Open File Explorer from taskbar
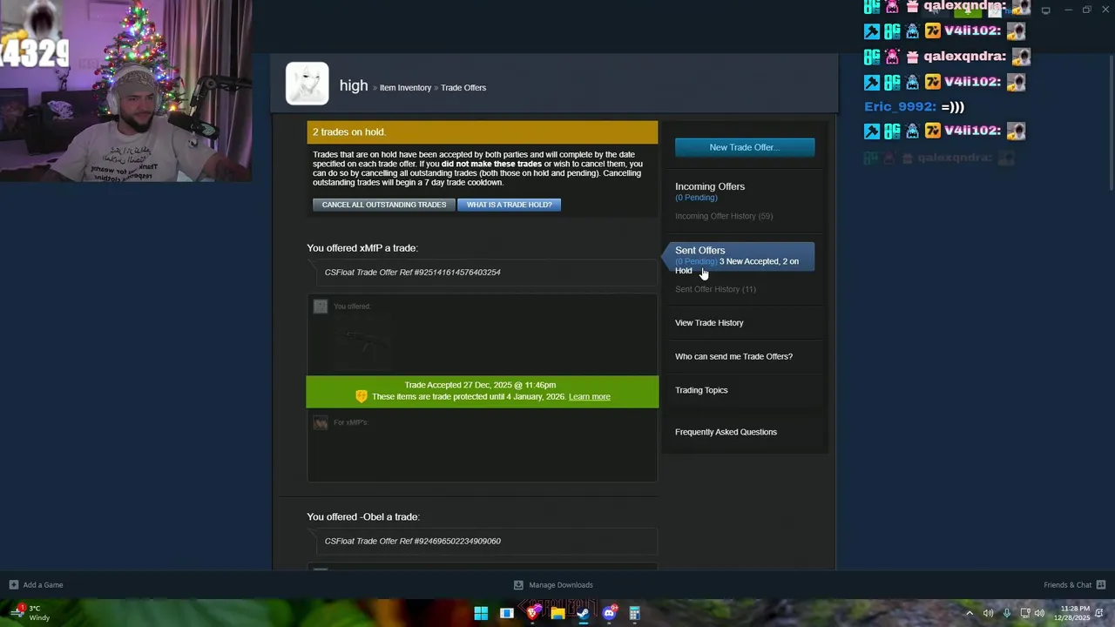1115x627 pixels. (557, 613)
